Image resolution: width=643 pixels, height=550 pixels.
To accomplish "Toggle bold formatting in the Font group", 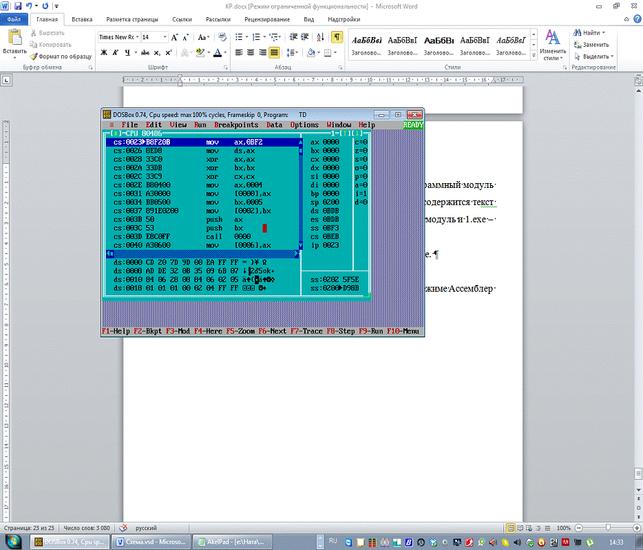I will point(104,52).
